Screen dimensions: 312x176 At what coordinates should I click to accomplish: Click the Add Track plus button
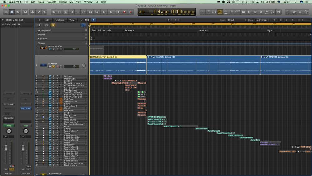(40, 25)
